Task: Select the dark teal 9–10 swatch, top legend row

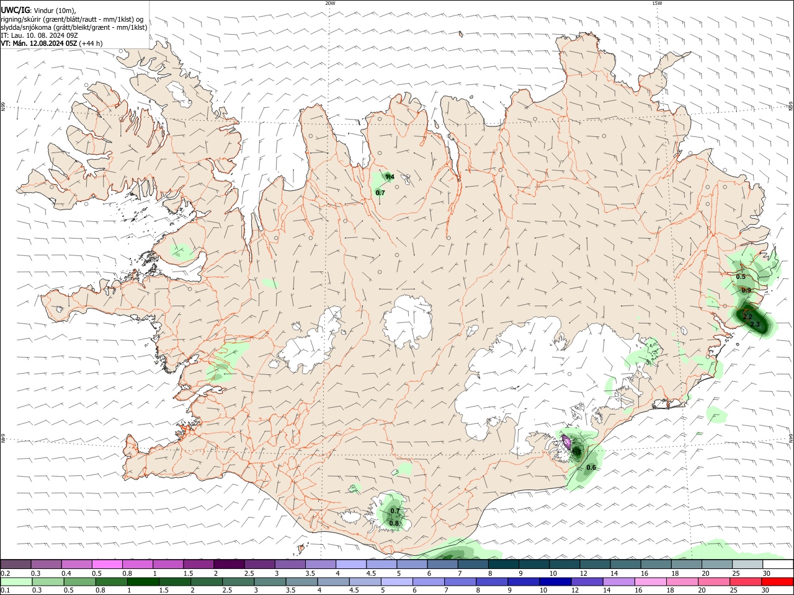Action: pyautogui.click(x=534, y=564)
